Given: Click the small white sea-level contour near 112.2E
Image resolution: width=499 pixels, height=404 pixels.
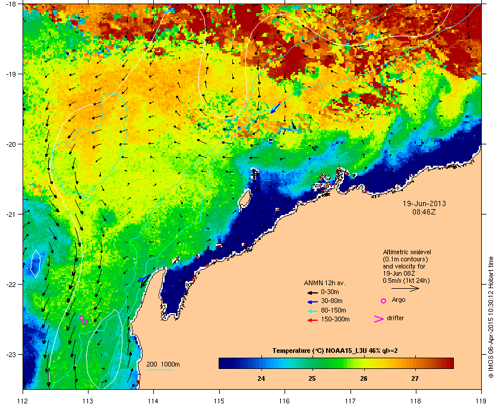Looking at the screenshot, I should (x=35, y=264).
